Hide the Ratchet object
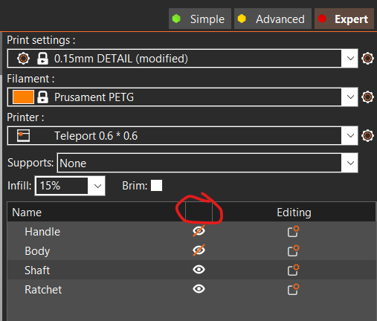Viewport: 377px width, 321px height. pyautogui.click(x=199, y=289)
